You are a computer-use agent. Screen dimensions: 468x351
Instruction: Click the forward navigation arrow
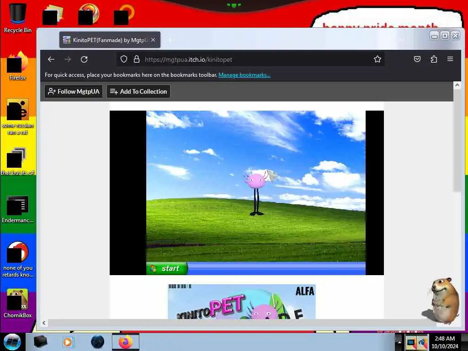[68, 59]
